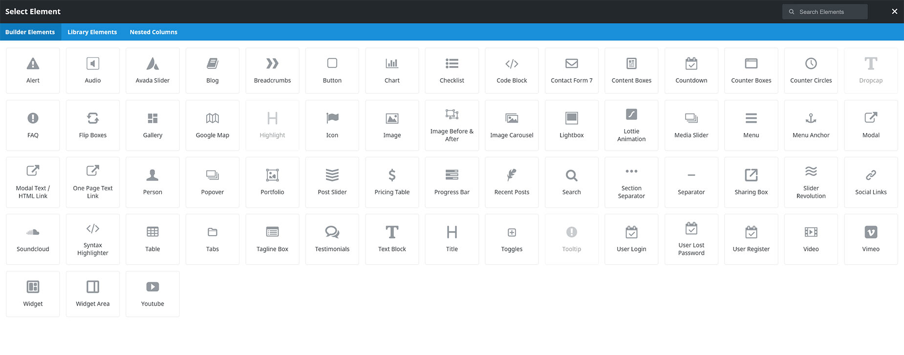Screen dimensions: 904x355
Task: Add a Person element
Action: (152, 182)
